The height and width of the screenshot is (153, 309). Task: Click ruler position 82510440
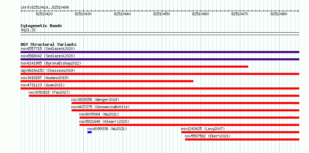click(123, 14)
